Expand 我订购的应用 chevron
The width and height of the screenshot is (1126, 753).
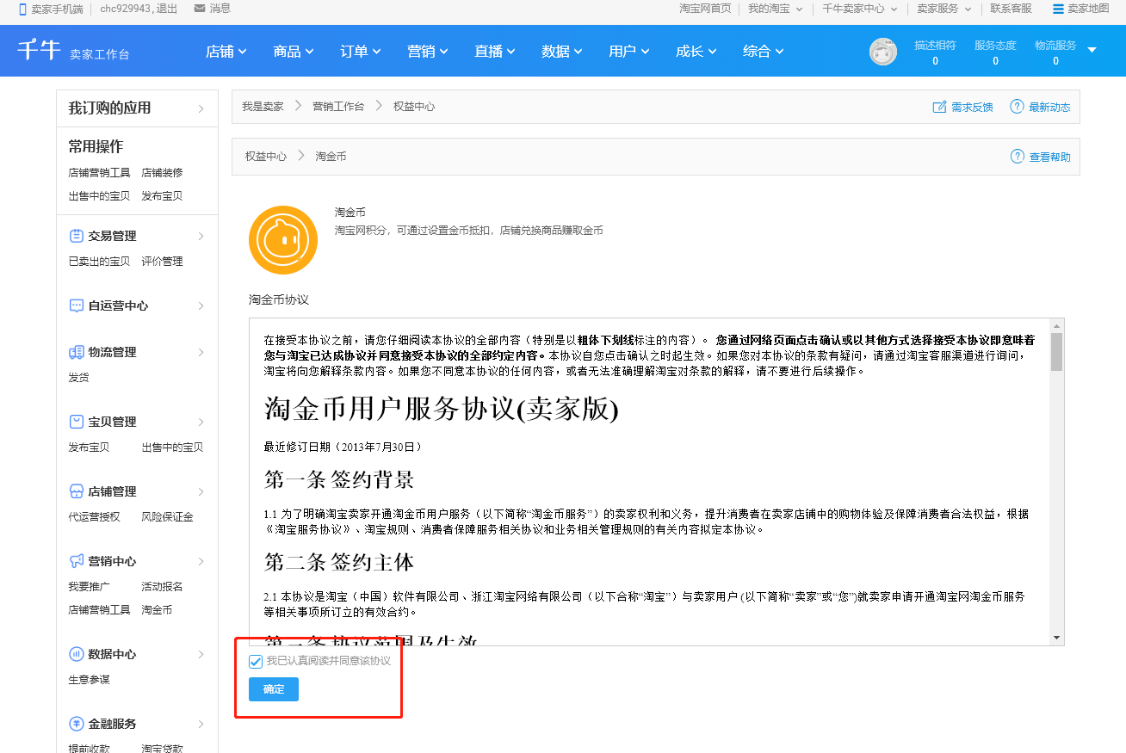[201, 108]
